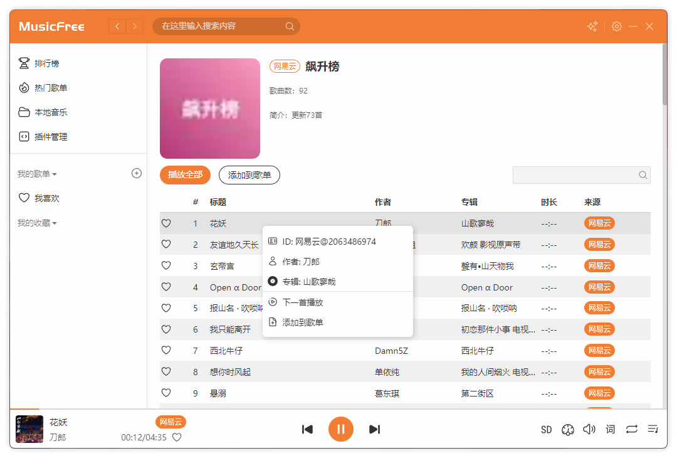
Task: Open playback speed control
Action: 568,430
